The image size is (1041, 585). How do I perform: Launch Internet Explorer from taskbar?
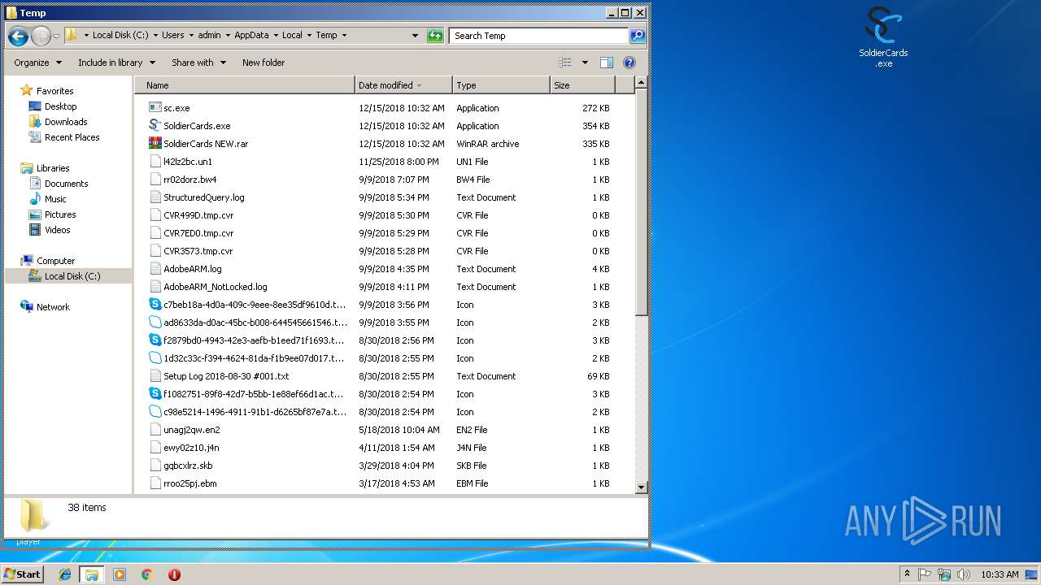pos(65,574)
